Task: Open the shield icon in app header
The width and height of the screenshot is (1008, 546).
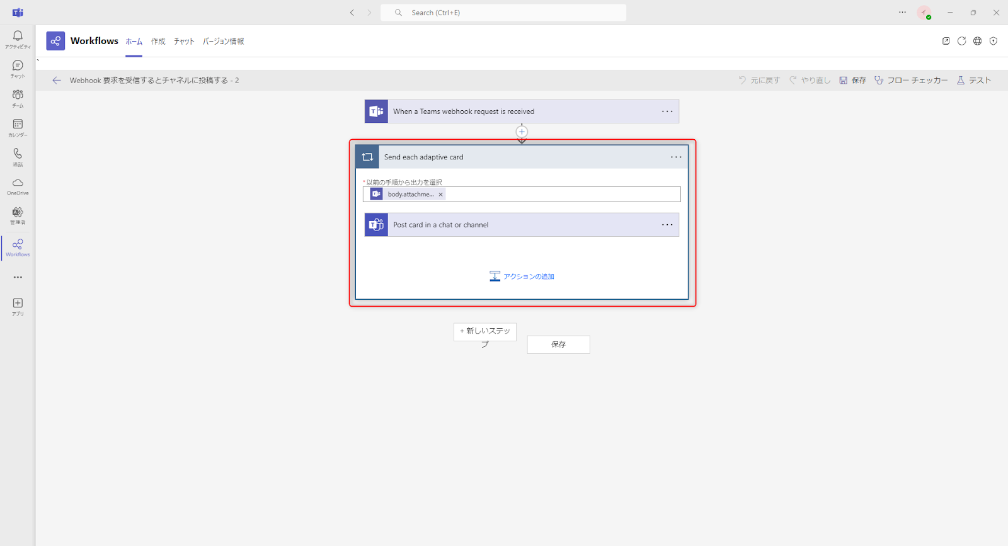Action: [993, 41]
